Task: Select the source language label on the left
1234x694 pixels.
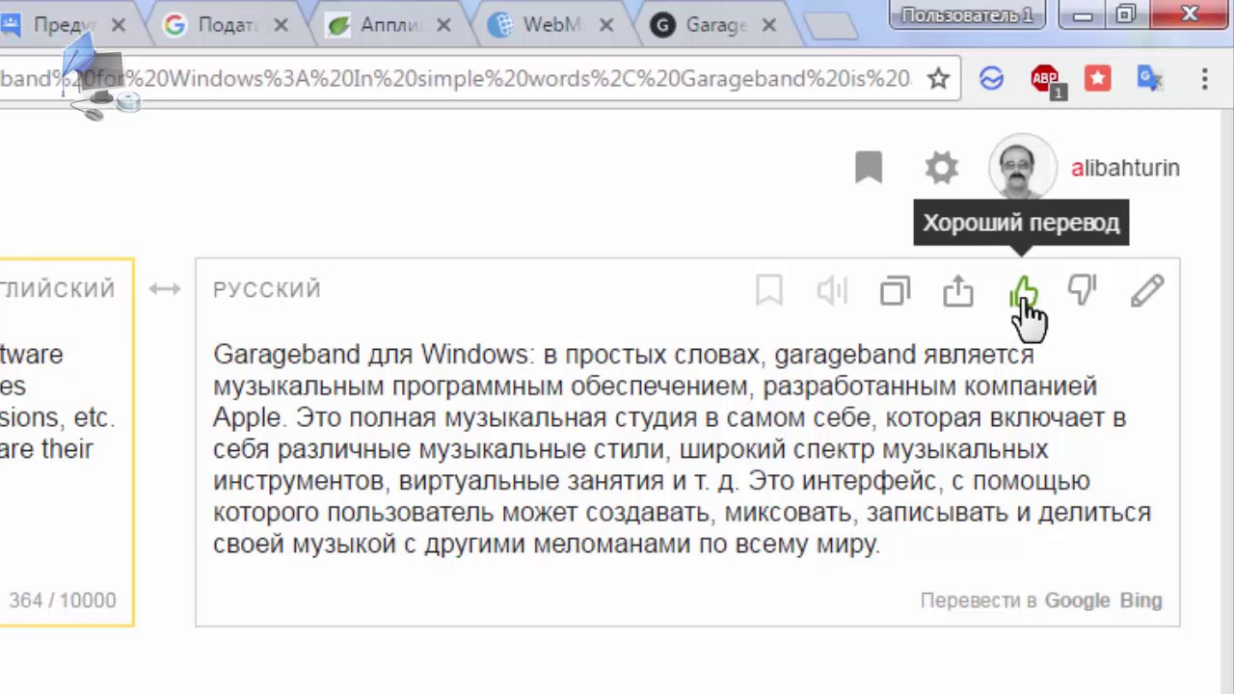Action: (x=58, y=289)
